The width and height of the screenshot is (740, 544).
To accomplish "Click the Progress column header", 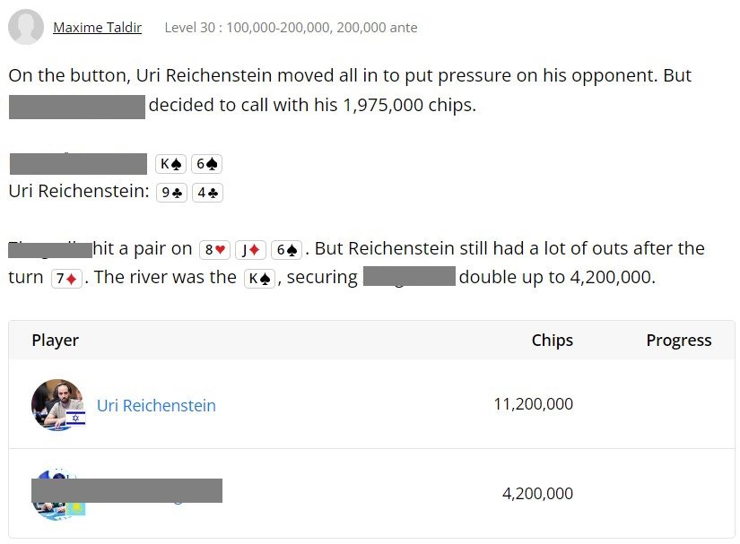I will 678,341.
